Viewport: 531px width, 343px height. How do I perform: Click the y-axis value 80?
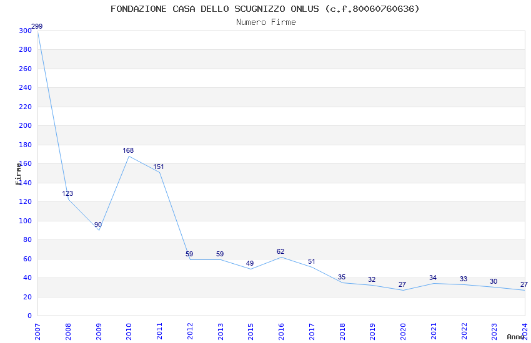tap(27, 240)
